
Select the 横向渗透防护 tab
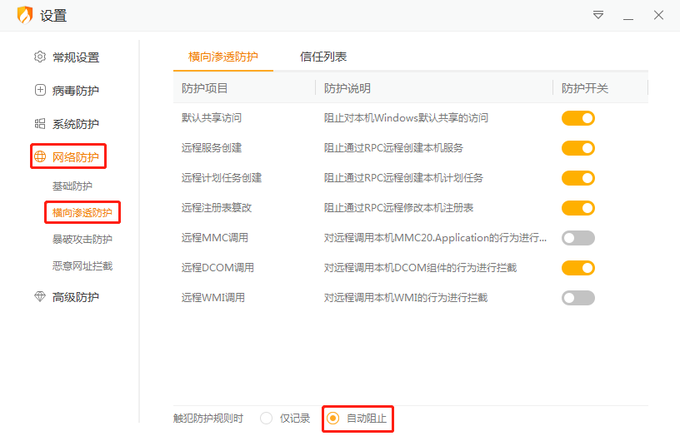coord(223,57)
